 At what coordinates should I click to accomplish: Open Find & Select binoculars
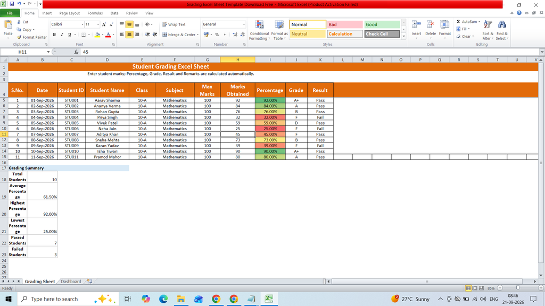pyautogui.click(x=501, y=30)
